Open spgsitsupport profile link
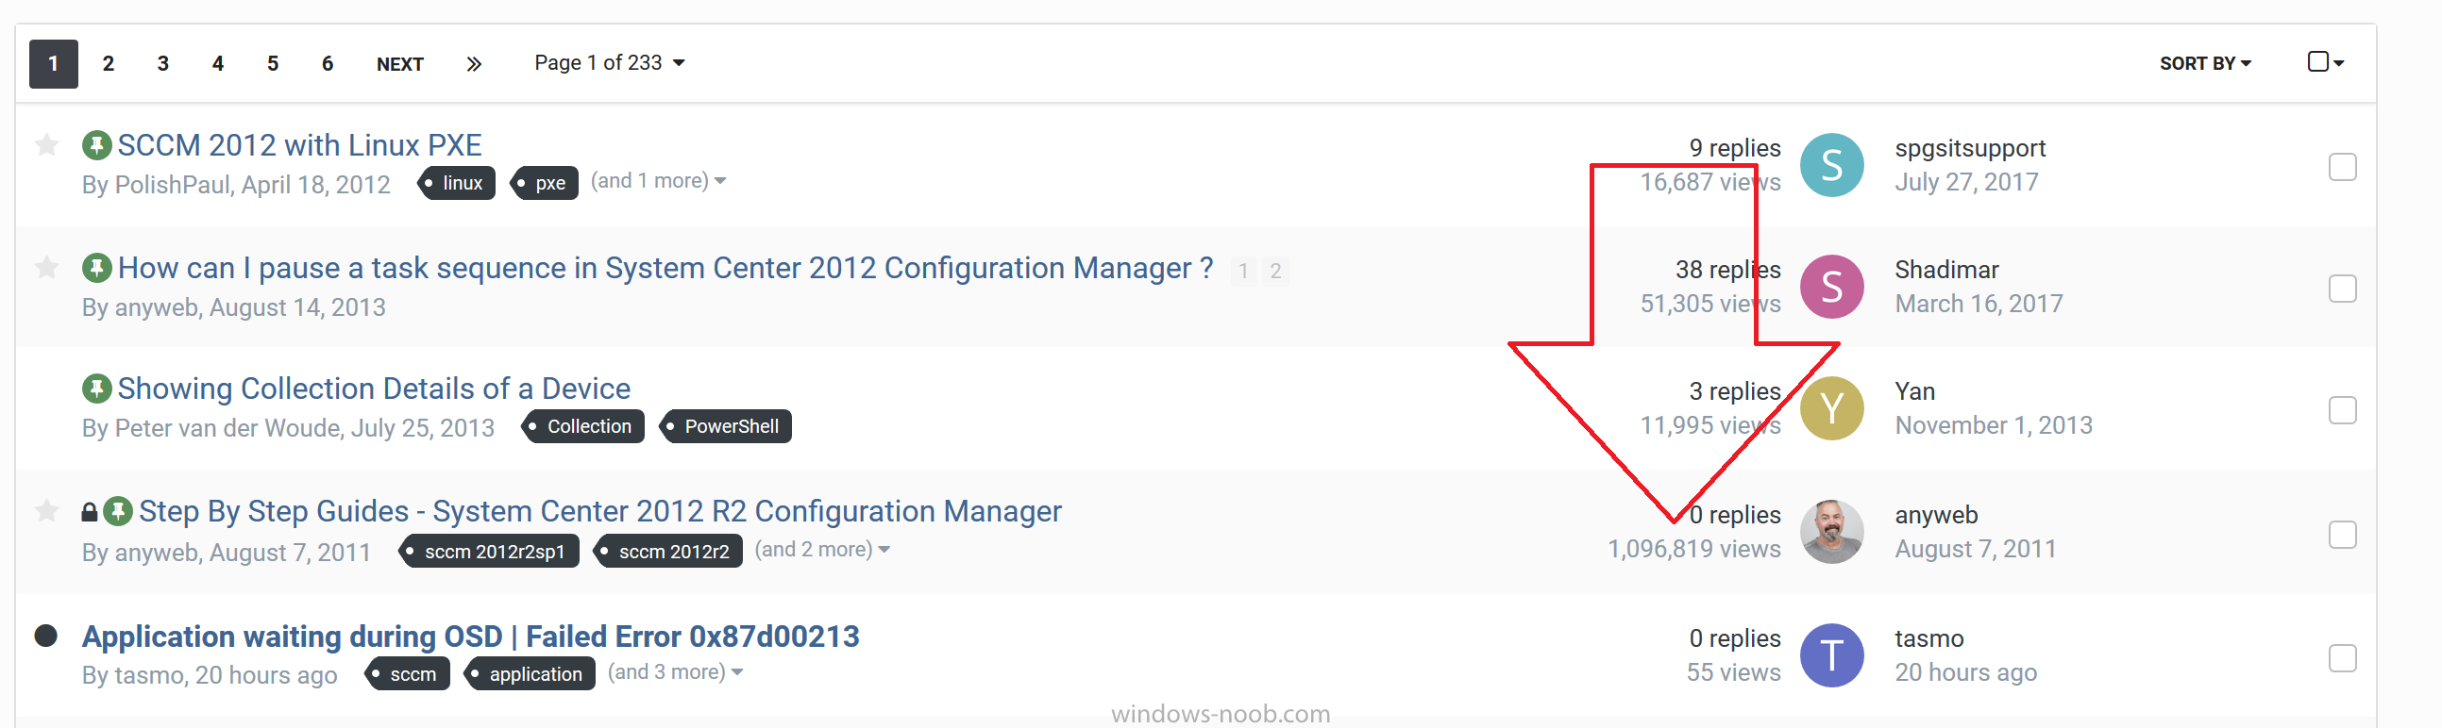Viewport: 2442px width, 728px height. pyautogui.click(x=1970, y=149)
